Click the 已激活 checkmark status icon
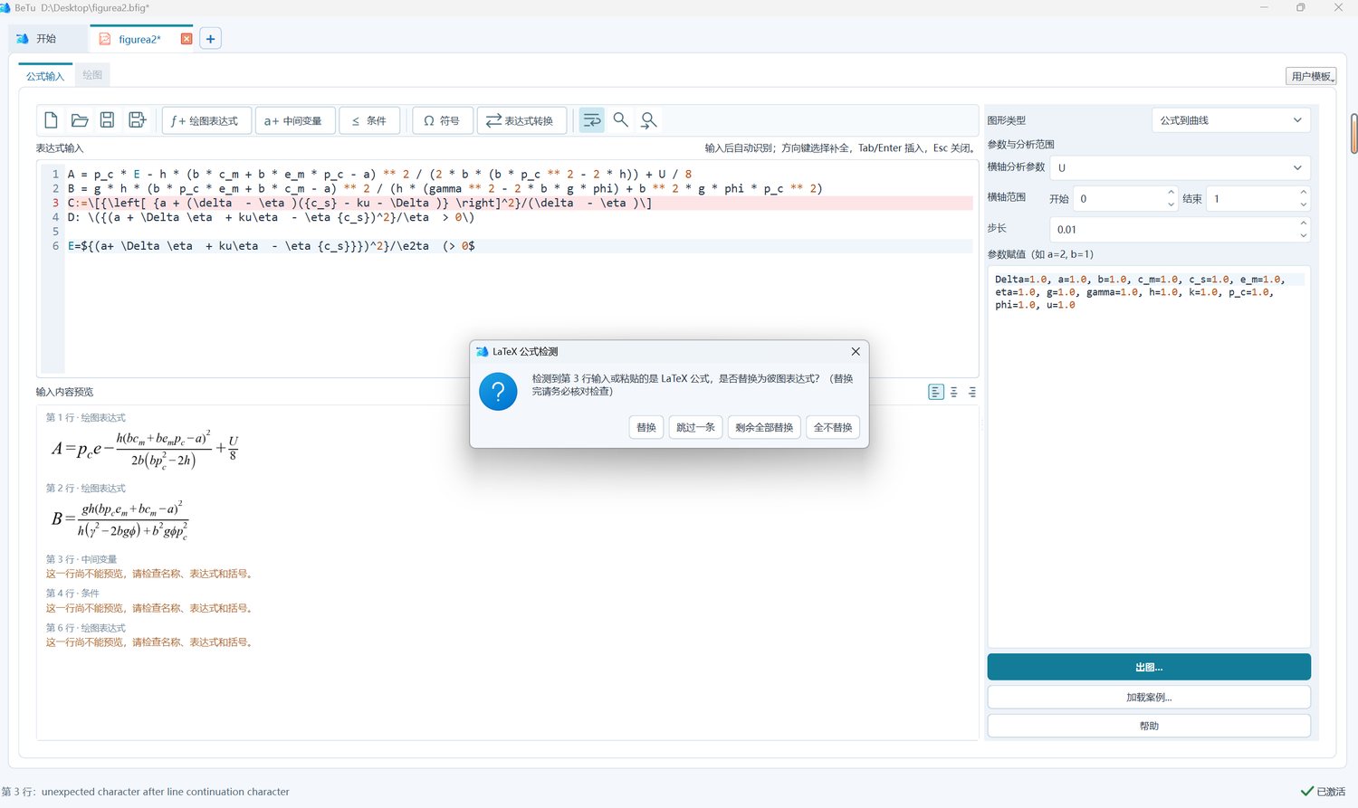The width and height of the screenshot is (1358, 808). (x=1306, y=791)
